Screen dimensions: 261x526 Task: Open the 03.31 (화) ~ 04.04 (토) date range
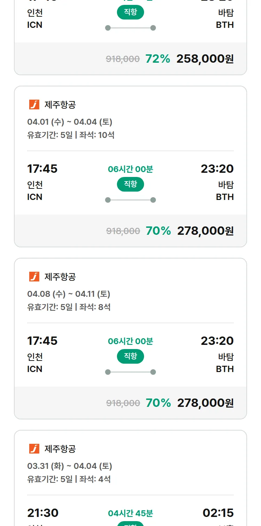[x=70, y=466]
